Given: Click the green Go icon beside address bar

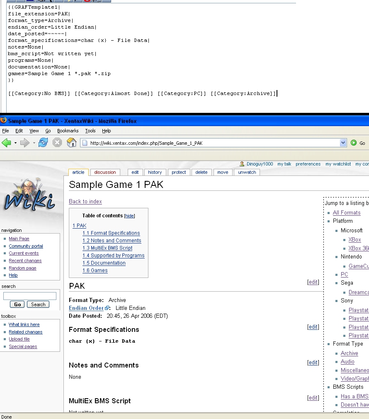Looking at the screenshot, I should pyautogui.click(x=354, y=143).
